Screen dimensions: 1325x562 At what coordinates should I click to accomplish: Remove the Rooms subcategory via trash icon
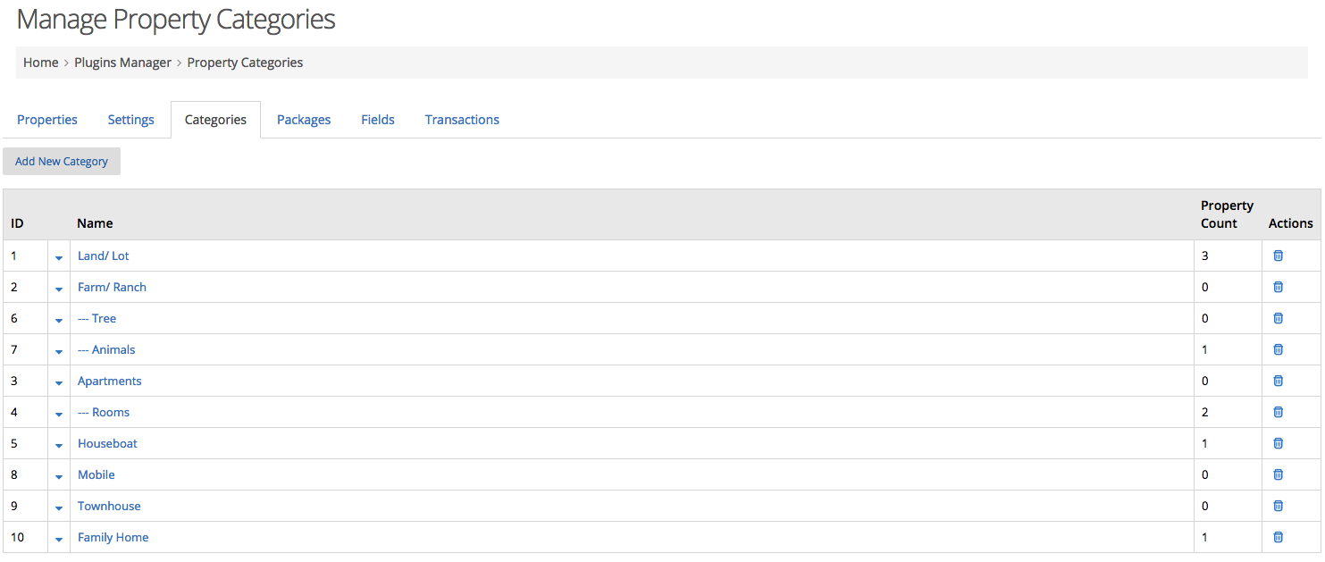pos(1278,412)
